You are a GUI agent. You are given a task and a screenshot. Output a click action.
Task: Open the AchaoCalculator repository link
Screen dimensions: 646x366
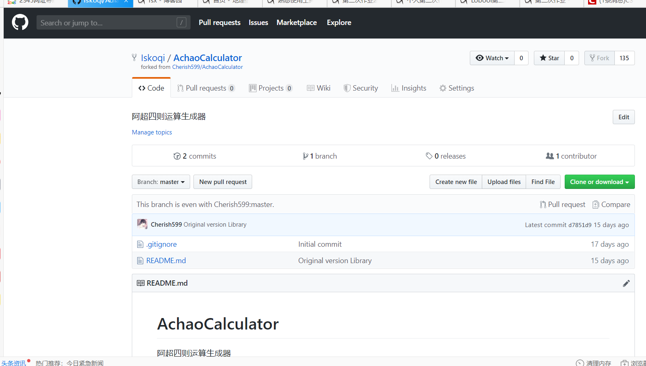(x=207, y=58)
